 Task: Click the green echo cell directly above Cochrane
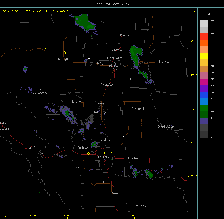94,144
